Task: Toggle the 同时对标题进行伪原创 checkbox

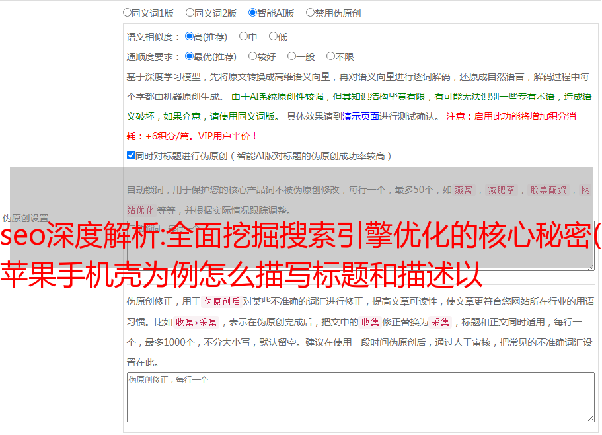Action: pyautogui.click(x=131, y=155)
